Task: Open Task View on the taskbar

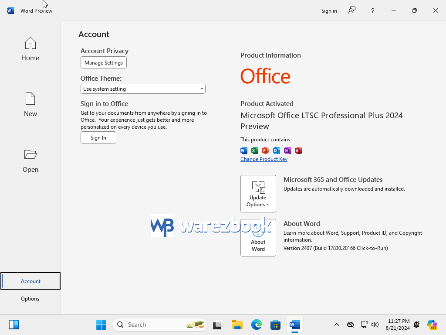Action: pyautogui.click(x=218, y=325)
